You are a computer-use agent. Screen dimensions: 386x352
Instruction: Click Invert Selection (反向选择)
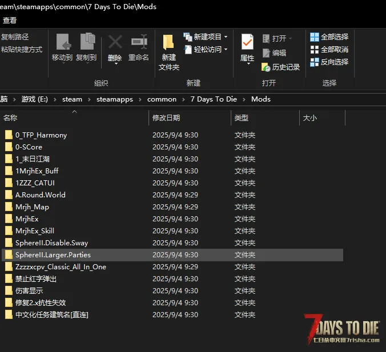tap(329, 62)
